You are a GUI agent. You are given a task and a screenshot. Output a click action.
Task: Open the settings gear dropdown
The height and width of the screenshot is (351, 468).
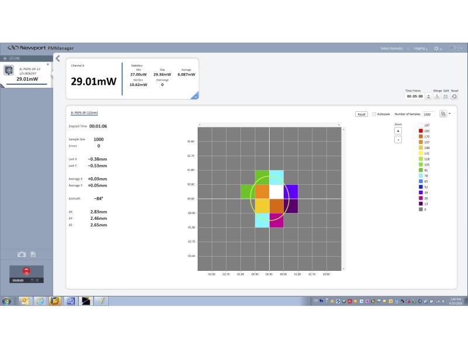point(437,48)
